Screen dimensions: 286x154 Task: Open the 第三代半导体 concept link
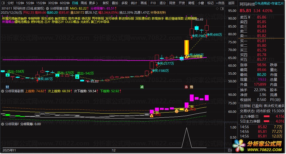click(x=100, y=22)
